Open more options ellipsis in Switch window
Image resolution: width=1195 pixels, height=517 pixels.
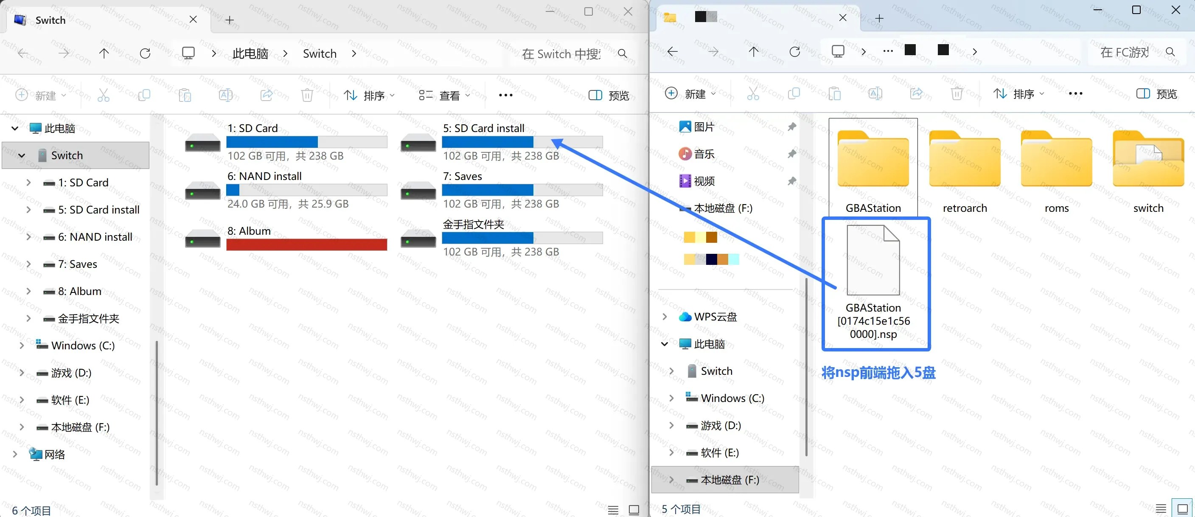tap(506, 95)
